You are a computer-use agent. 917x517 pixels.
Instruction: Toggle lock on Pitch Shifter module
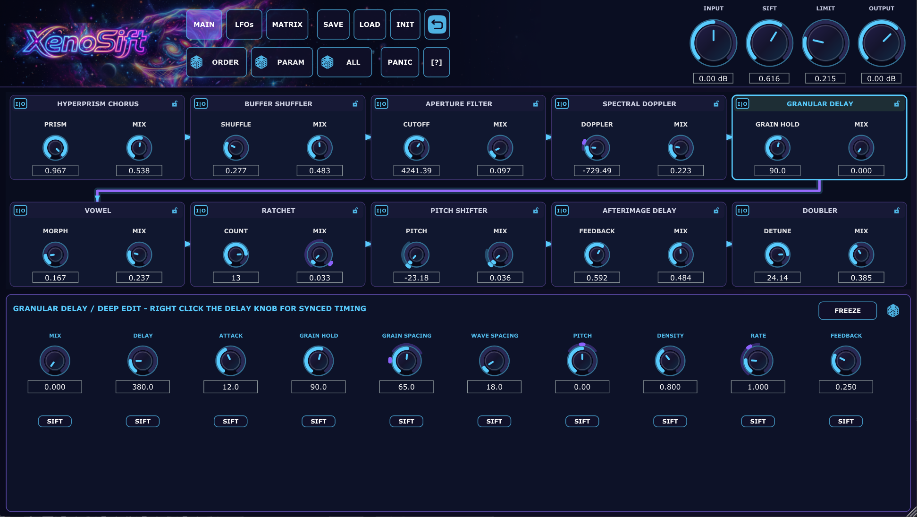coord(536,211)
